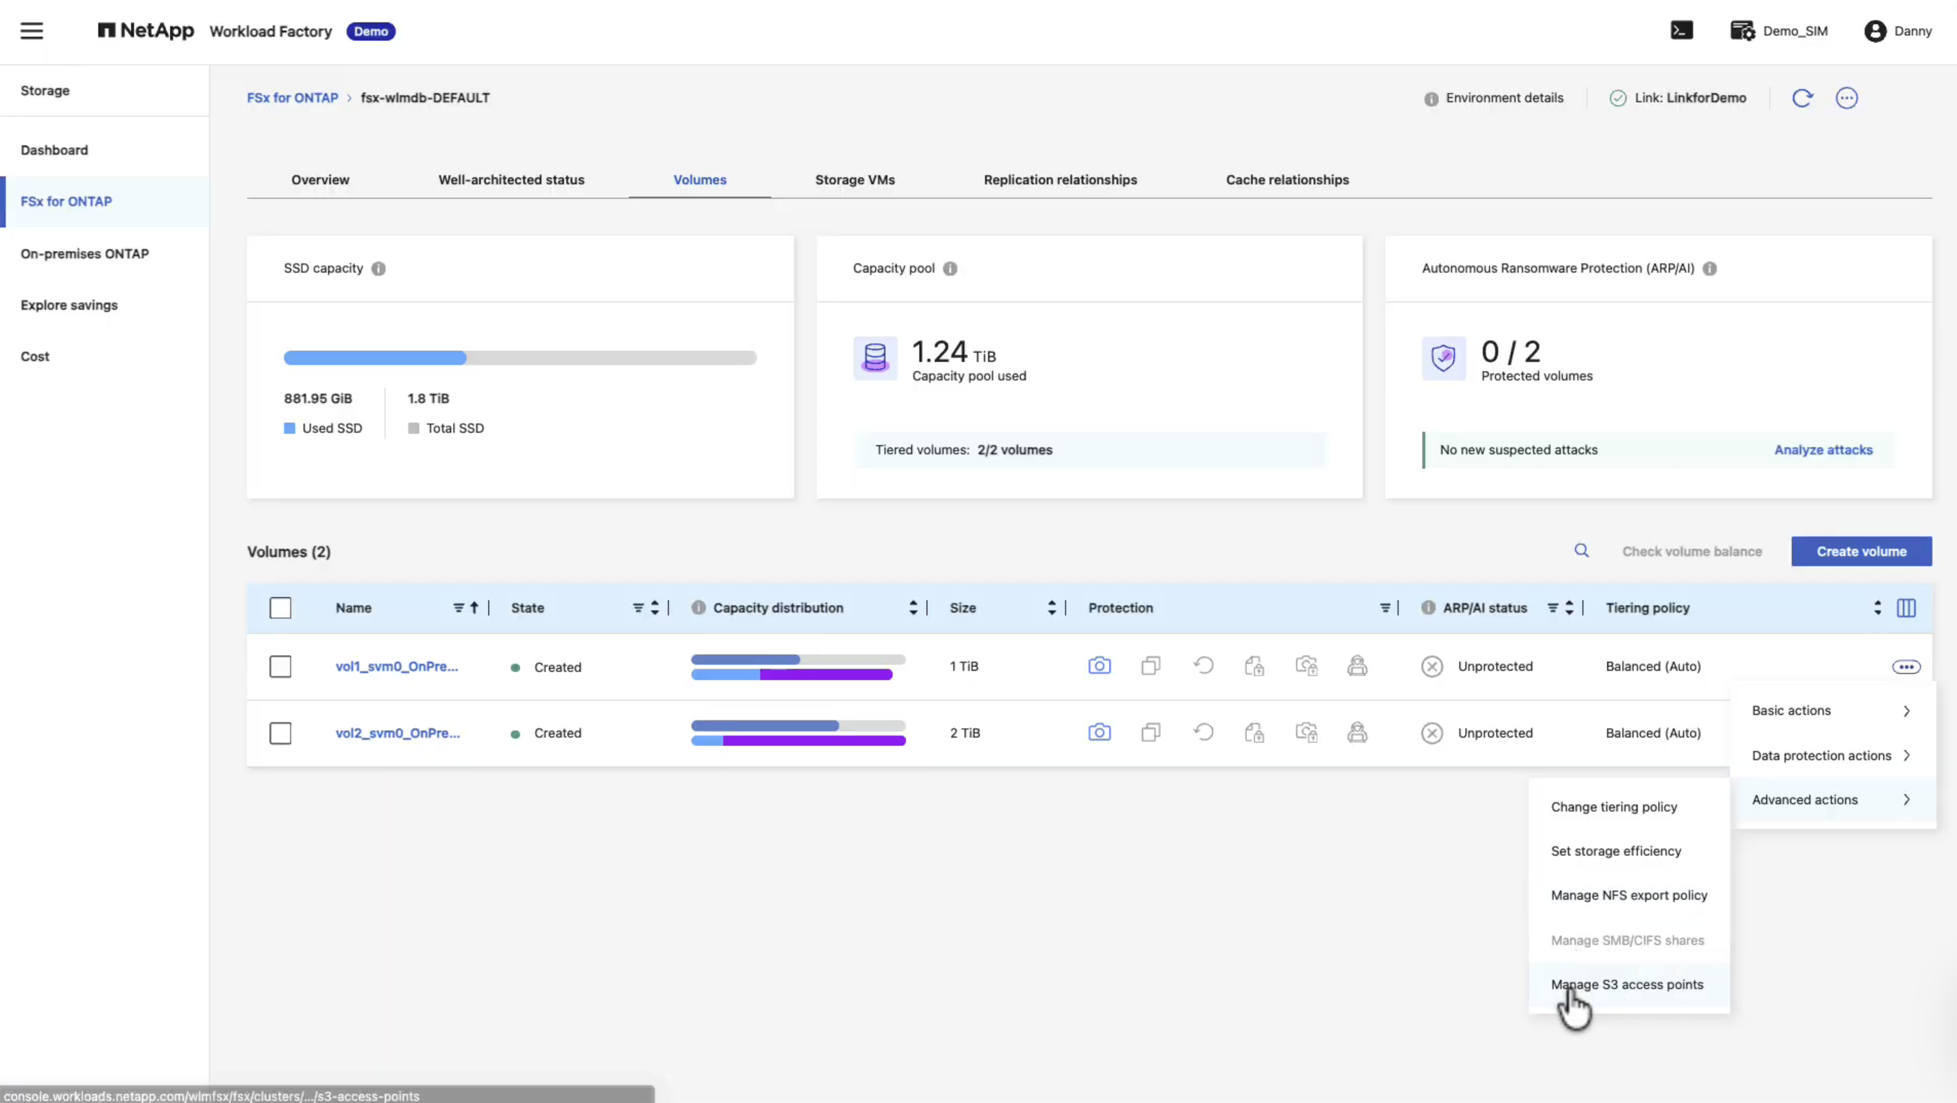1957x1103 pixels.
Task: Toggle the select-all checkbox in table header
Action: click(x=281, y=608)
